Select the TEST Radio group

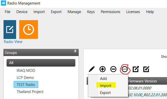26,85
